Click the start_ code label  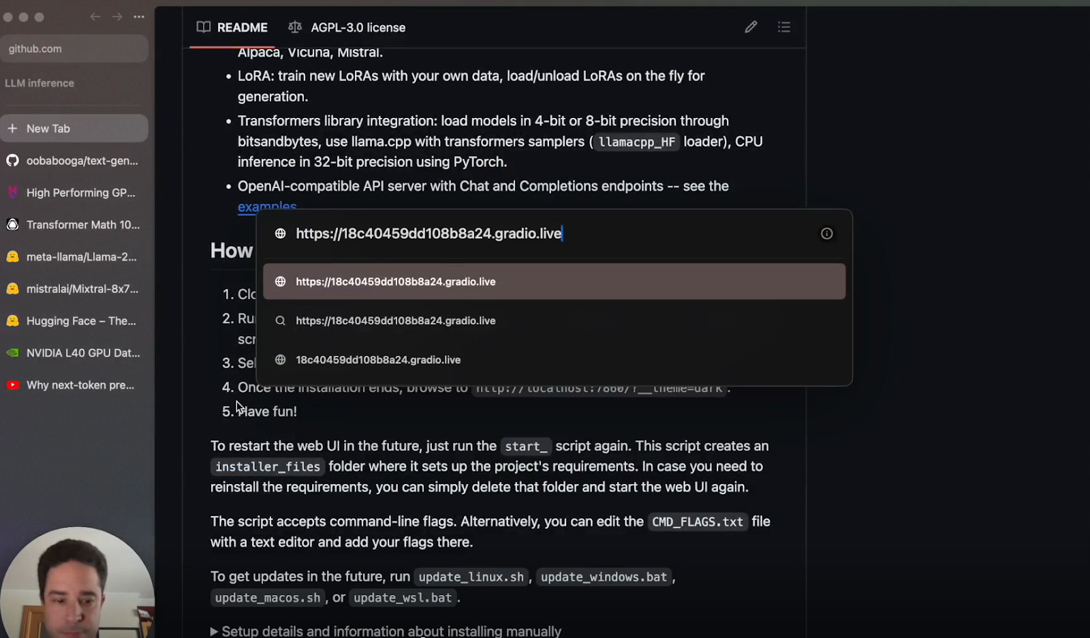click(526, 446)
